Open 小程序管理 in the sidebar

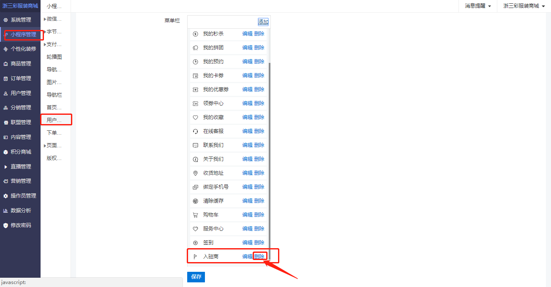[20, 35]
